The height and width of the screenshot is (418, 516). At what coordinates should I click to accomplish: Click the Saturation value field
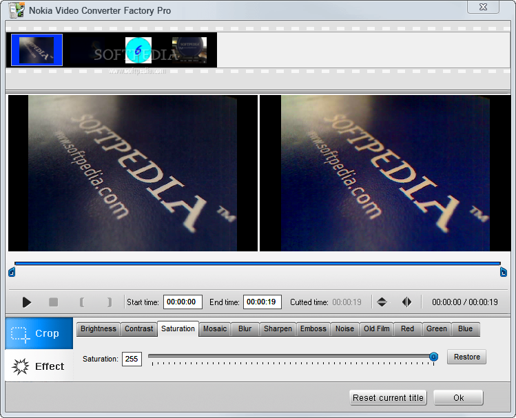132,359
